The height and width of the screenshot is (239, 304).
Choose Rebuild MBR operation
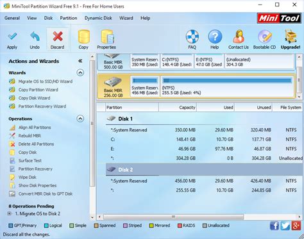[30, 136]
